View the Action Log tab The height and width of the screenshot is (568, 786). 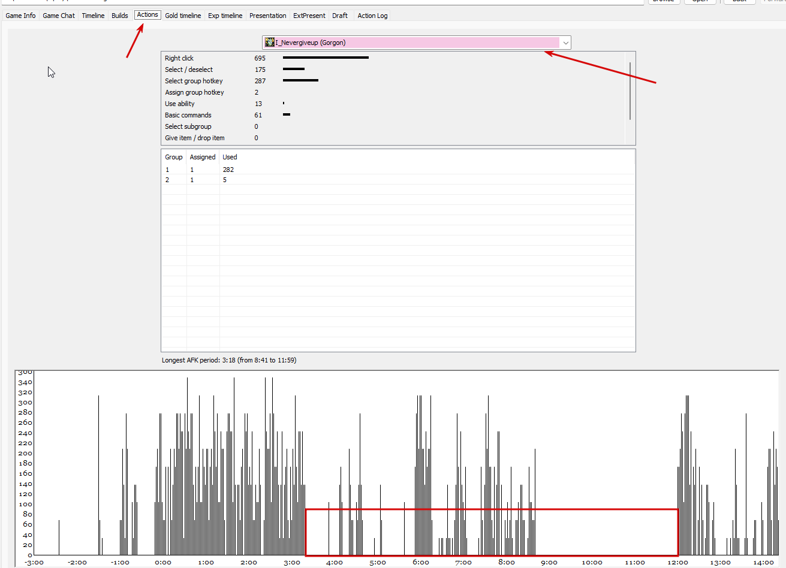pyautogui.click(x=372, y=16)
